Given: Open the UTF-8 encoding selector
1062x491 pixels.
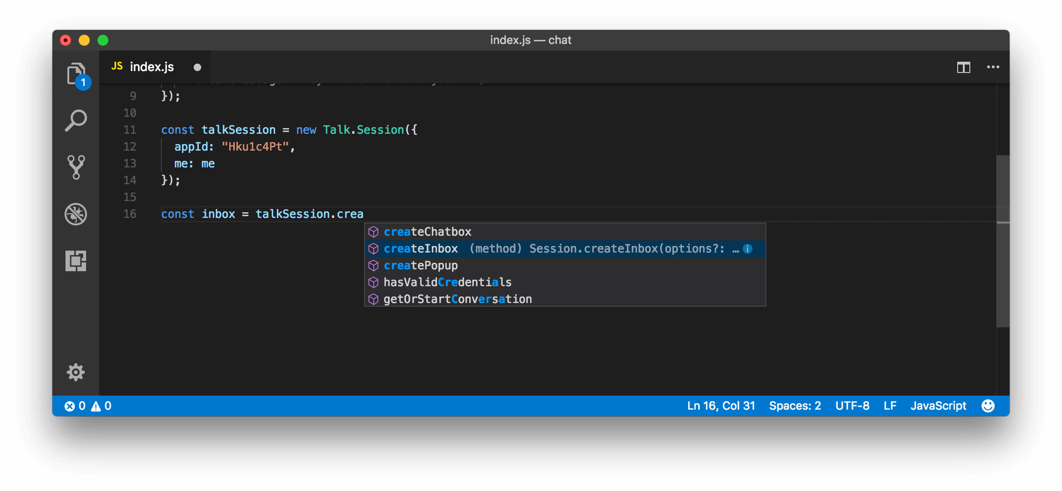Looking at the screenshot, I should click(852, 405).
